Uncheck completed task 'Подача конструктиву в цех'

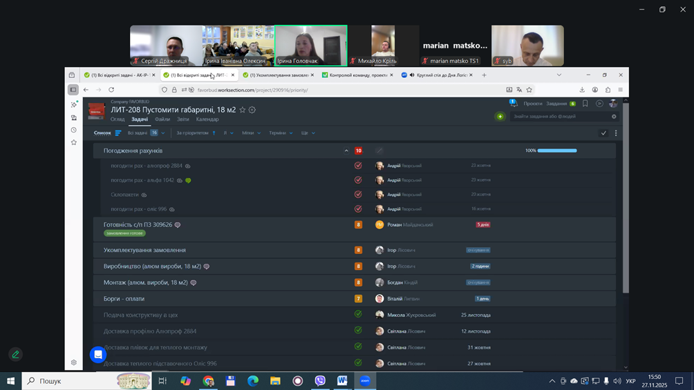click(x=358, y=314)
